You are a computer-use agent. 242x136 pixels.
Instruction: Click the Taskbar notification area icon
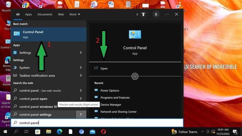15,75
